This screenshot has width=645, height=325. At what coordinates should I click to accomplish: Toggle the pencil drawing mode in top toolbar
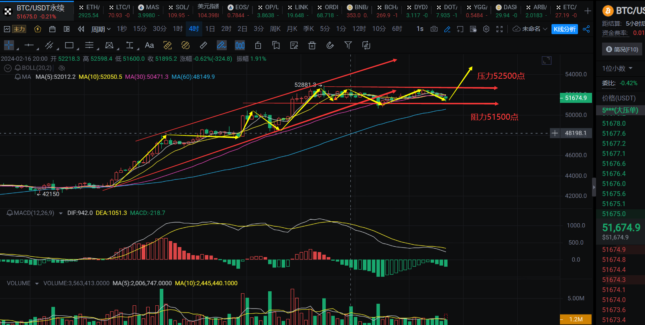447,29
